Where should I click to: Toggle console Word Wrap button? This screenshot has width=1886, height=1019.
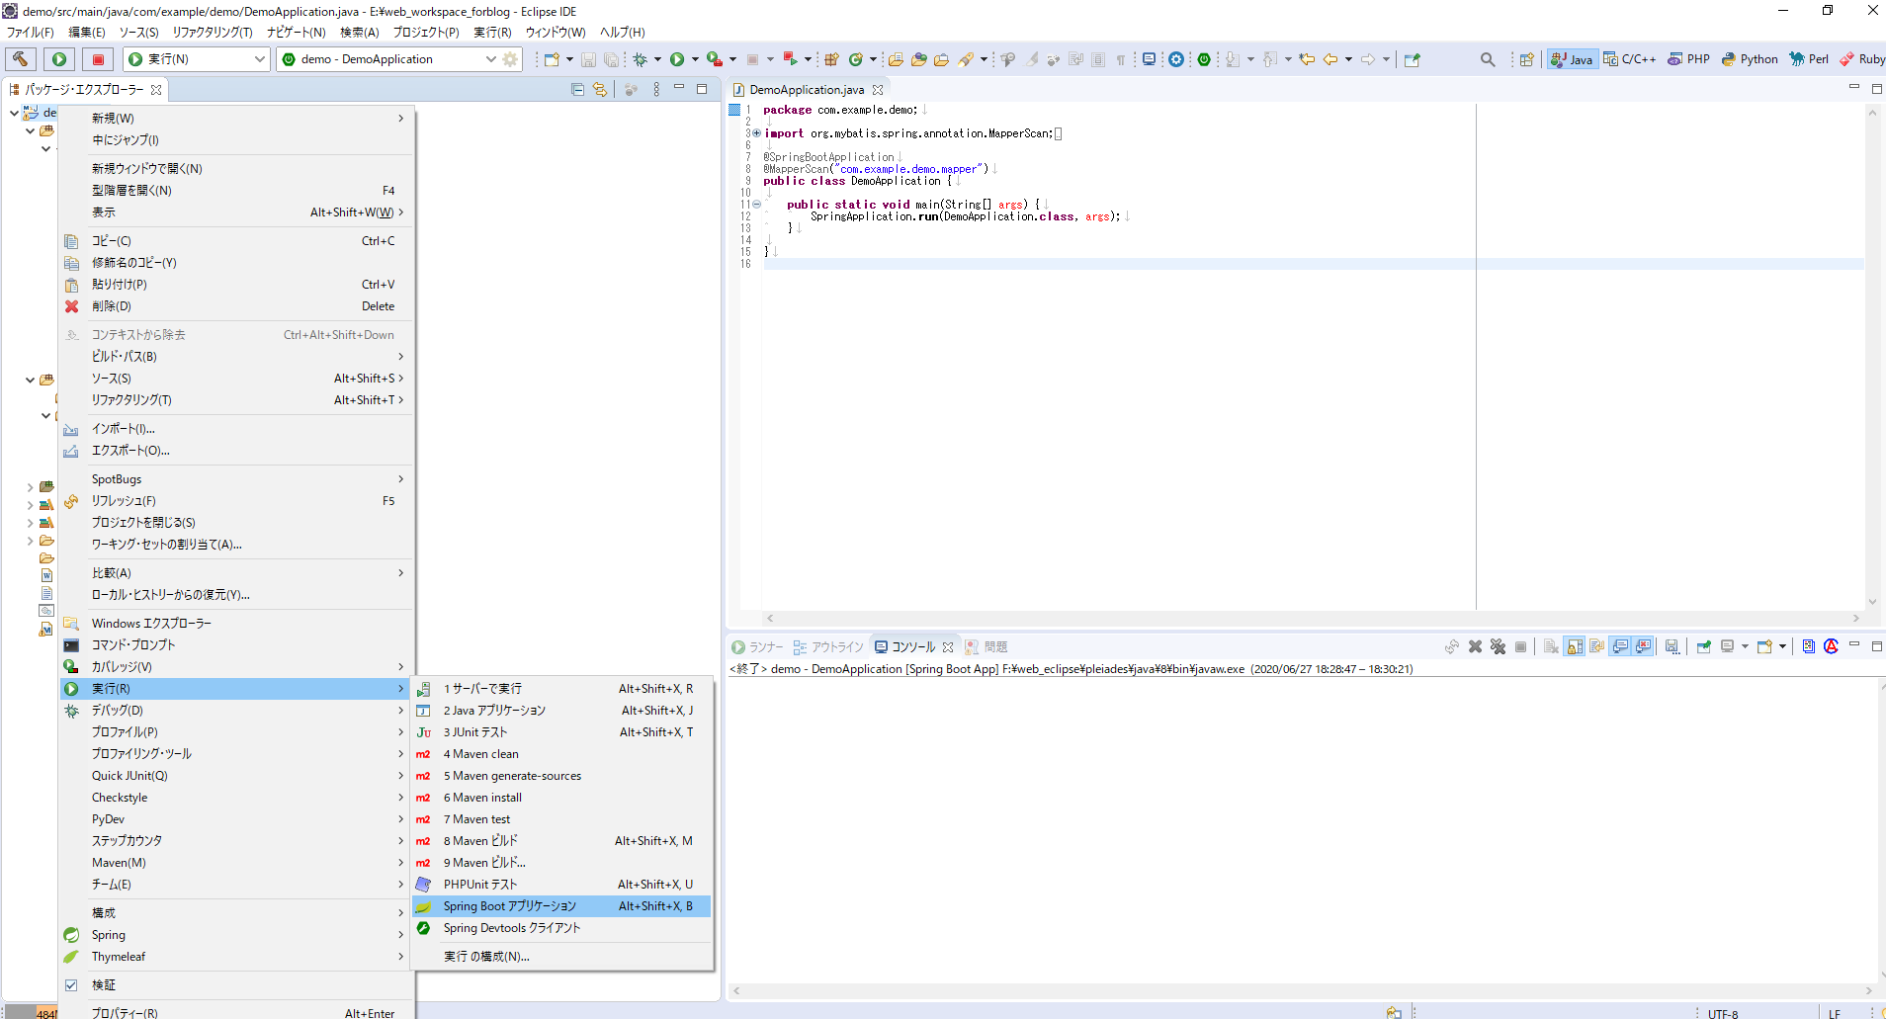coord(1597,646)
